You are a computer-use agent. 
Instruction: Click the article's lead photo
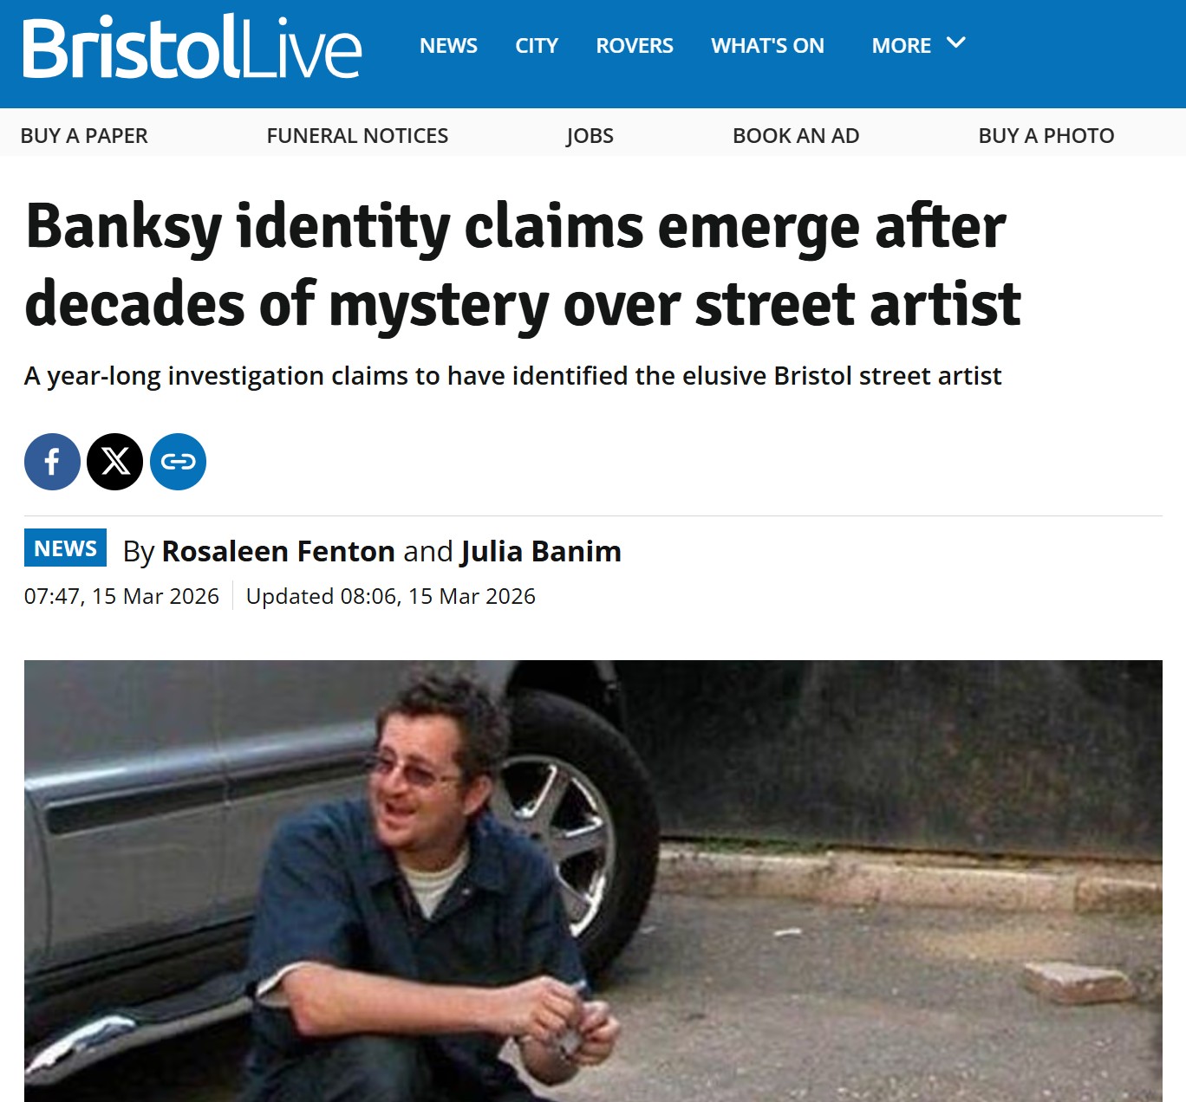click(593, 881)
